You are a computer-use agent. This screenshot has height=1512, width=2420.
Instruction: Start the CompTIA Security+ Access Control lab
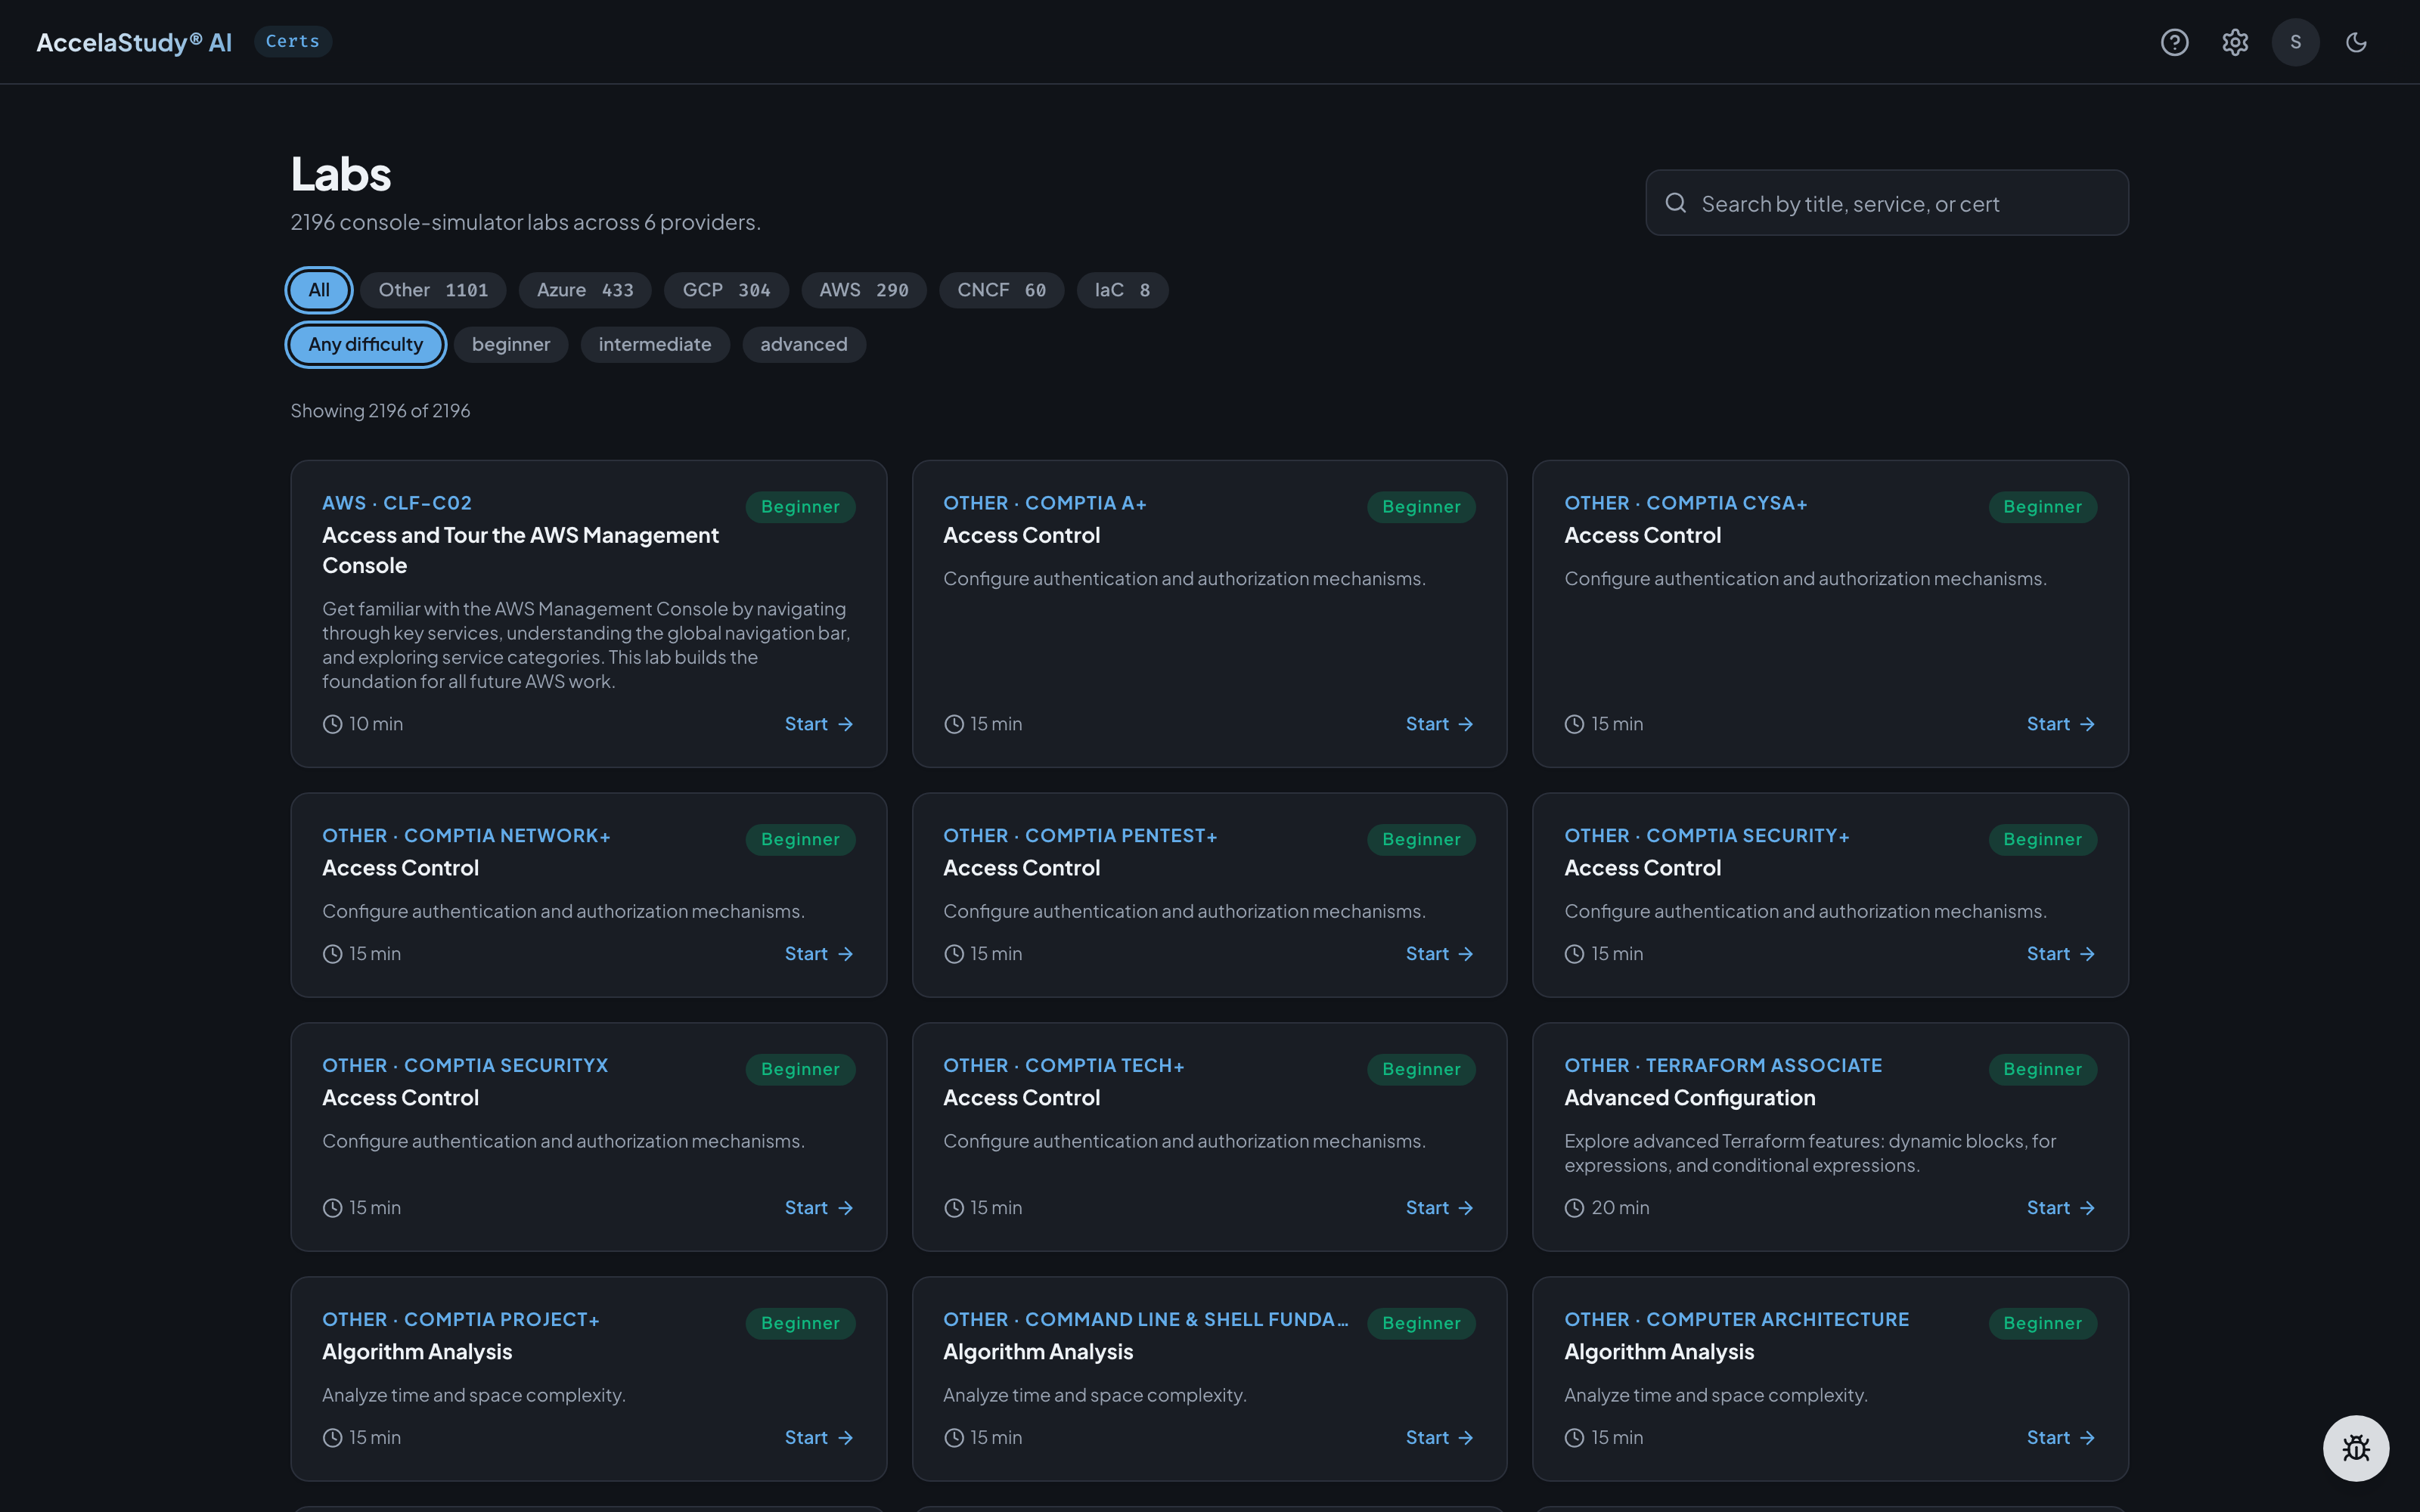point(2061,954)
